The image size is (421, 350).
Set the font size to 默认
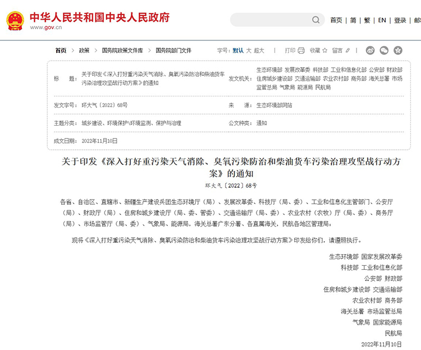click(x=238, y=50)
